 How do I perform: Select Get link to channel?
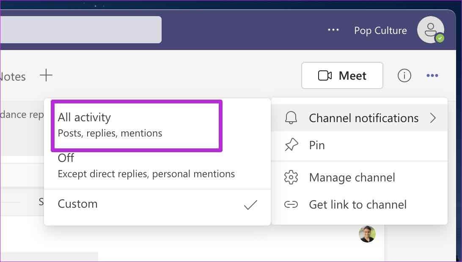[359, 204]
